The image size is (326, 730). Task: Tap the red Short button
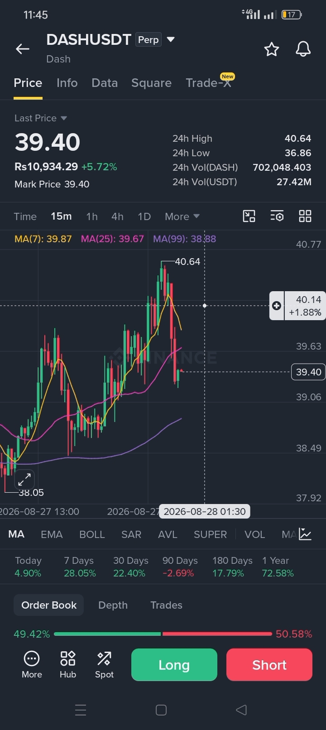tap(269, 665)
